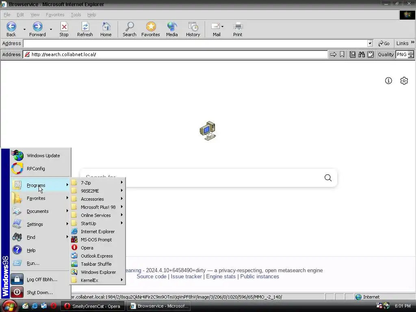This screenshot has height=312, width=416.
Task: Click the clipboard icon in Browservice bar
Action: click(370, 54)
